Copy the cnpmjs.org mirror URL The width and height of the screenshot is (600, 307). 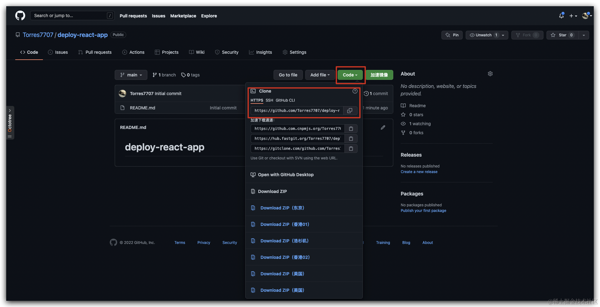tap(351, 129)
